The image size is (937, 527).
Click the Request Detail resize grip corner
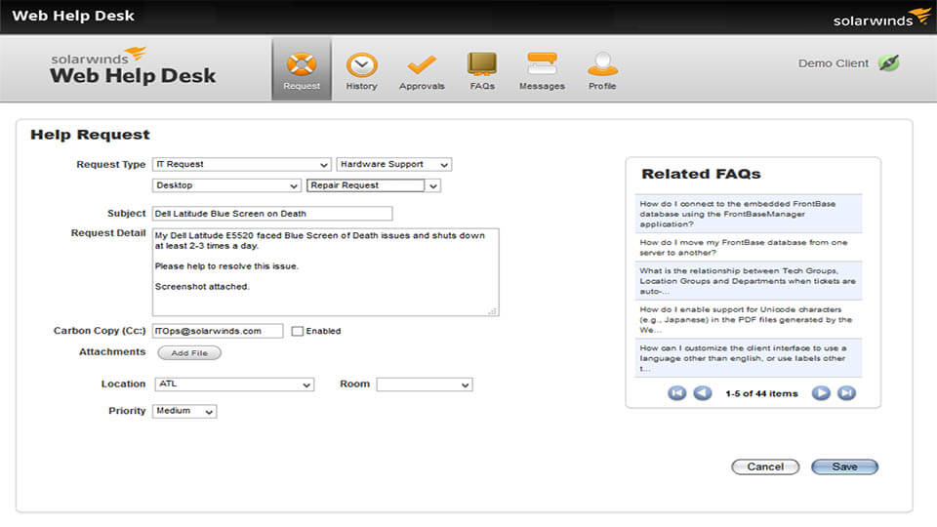pyautogui.click(x=492, y=310)
